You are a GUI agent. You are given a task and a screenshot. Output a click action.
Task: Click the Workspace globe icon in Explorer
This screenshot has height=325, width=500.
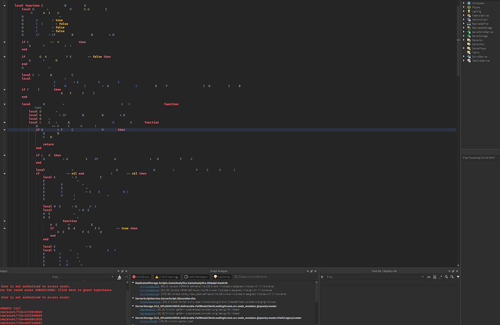pos(468,3)
